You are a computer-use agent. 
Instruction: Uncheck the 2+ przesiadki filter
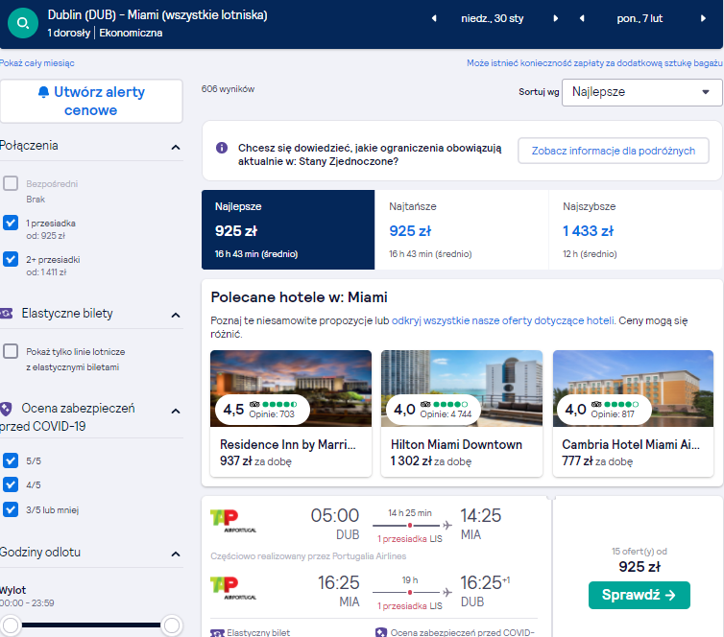pos(11,259)
